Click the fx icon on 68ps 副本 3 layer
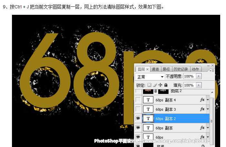The width and height of the screenshot is (226, 147). click(202, 109)
